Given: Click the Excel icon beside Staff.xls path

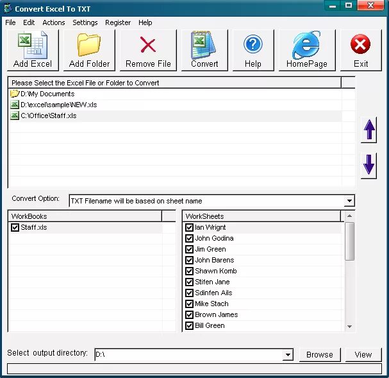Looking at the screenshot, I should pos(15,116).
